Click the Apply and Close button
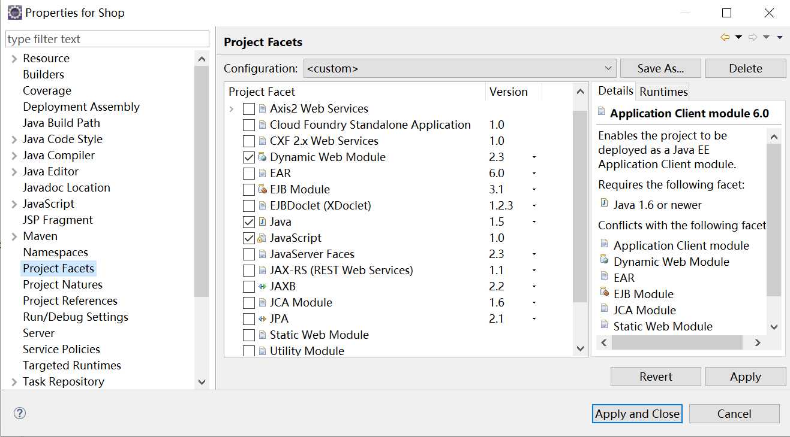This screenshot has width=790, height=437. (x=637, y=414)
